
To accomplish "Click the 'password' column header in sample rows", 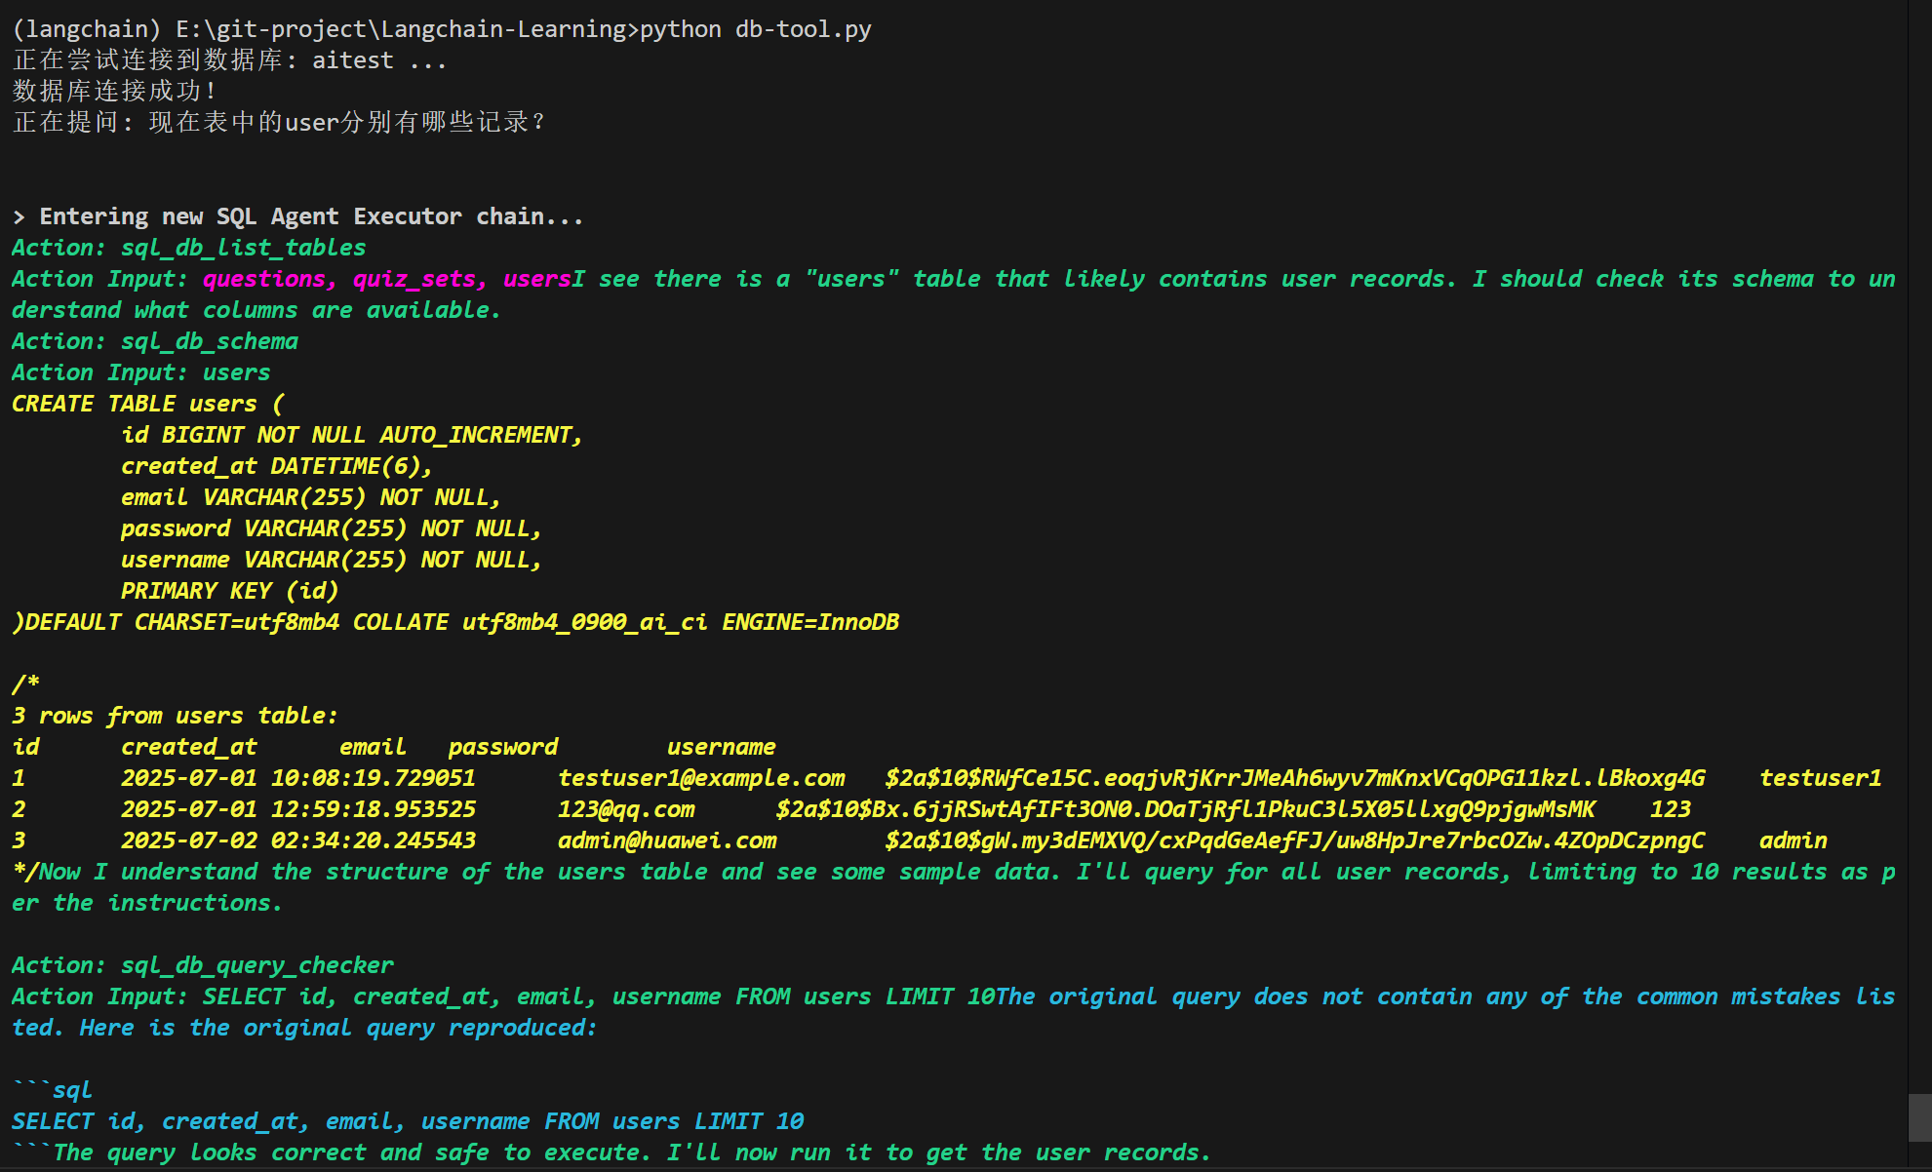I will coord(502,747).
